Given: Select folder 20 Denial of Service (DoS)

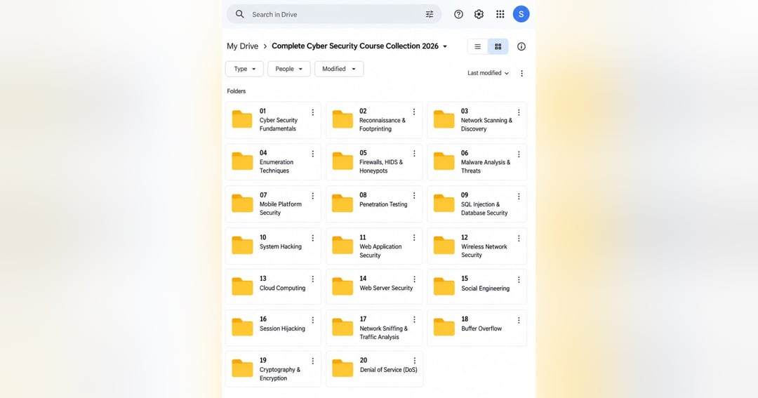Looking at the screenshot, I should 374,369.
